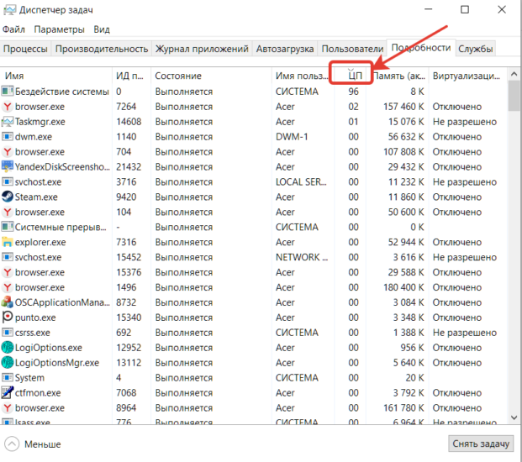Click the LogiOptionsMgr.exe icon

(8, 362)
